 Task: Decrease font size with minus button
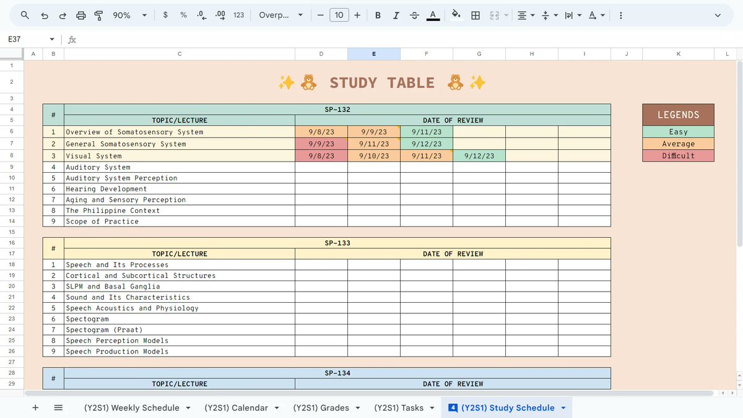pyautogui.click(x=320, y=15)
